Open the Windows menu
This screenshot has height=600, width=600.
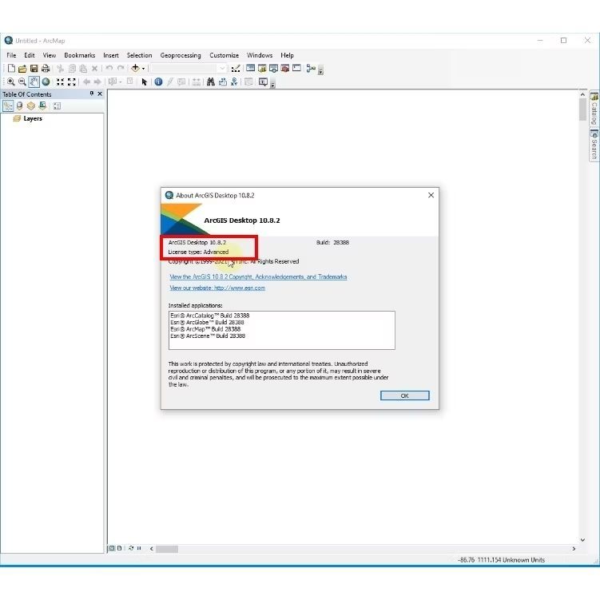[x=260, y=55]
